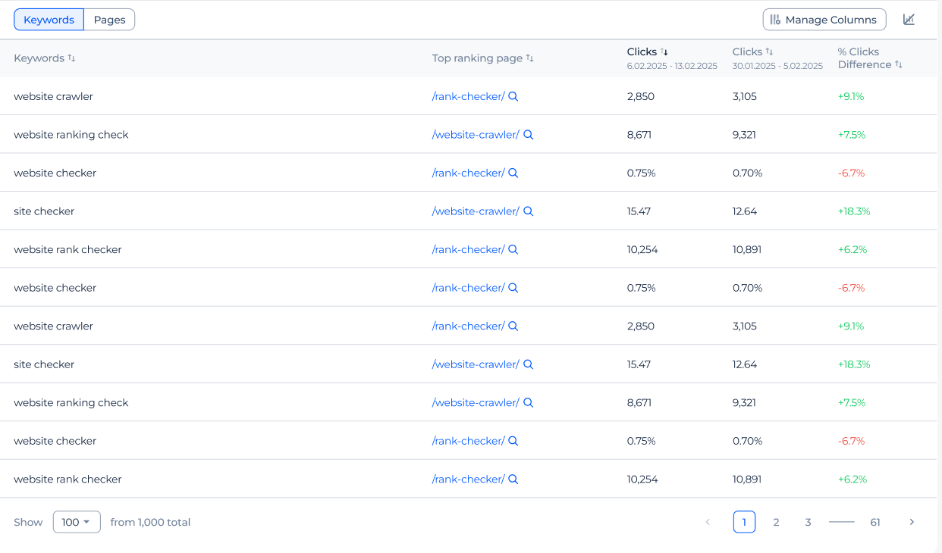This screenshot has height=553, width=942.
Task: Click the date range 30.01.2025 - 5.02.2025
Action: [777, 66]
